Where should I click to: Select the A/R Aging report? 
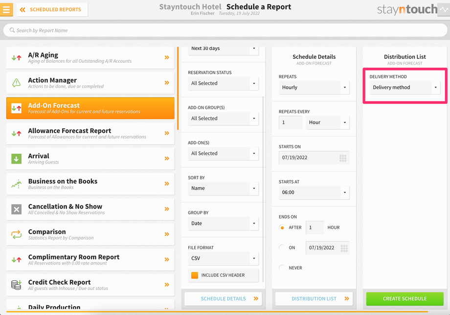90,57
